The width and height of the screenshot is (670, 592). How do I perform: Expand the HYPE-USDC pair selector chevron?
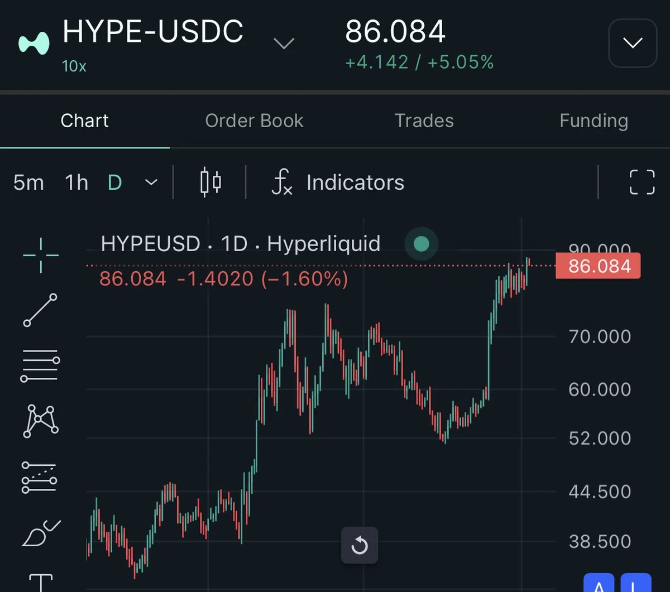[x=284, y=43]
